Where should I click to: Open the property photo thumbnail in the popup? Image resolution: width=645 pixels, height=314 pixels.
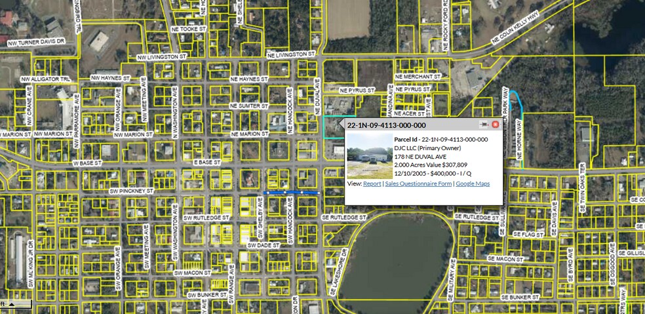pyautogui.click(x=370, y=156)
